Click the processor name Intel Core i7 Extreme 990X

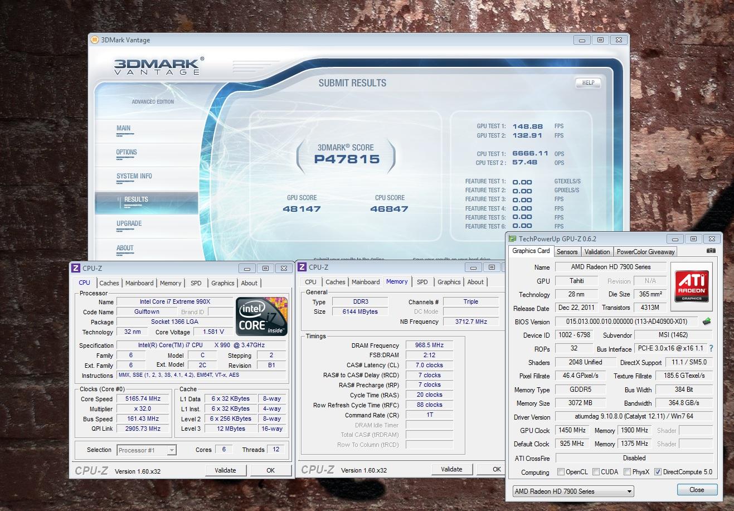coord(174,302)
